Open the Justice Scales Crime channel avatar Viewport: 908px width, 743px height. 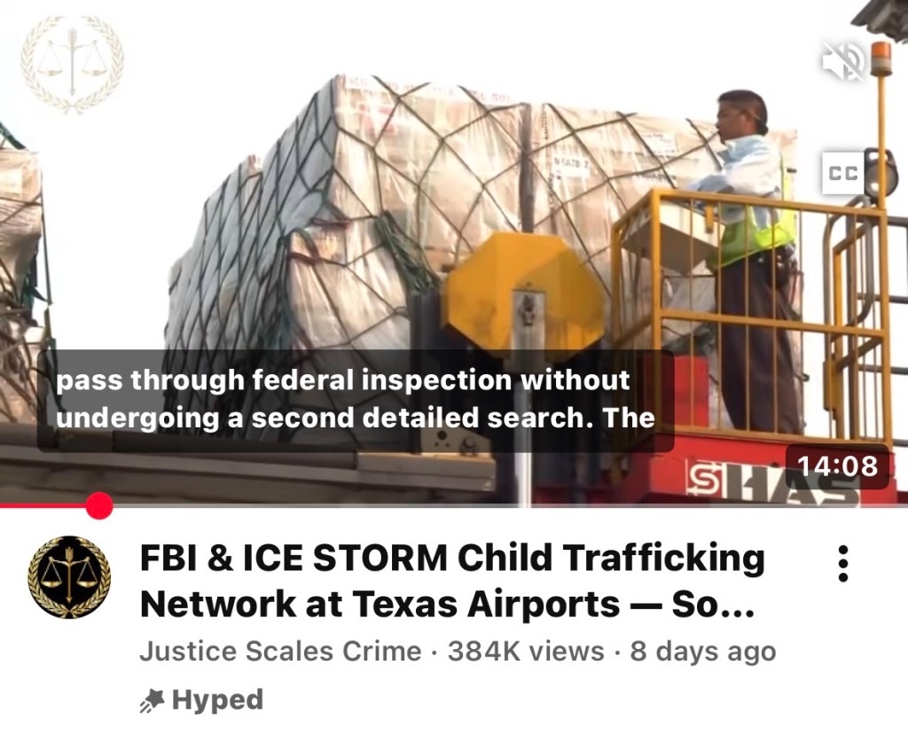[69, 577]
